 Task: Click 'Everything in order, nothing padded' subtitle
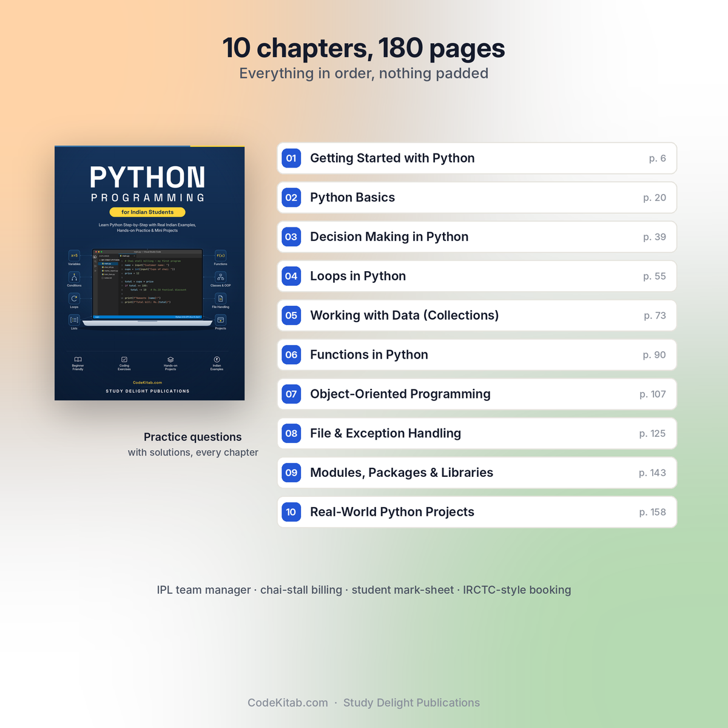point(363,73)
